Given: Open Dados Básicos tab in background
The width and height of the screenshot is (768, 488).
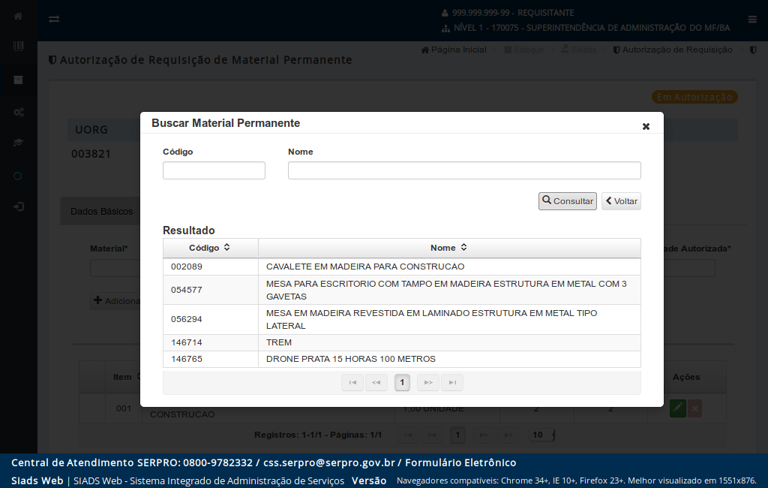Looking at the screenshot, I should (x=101, y=212).
